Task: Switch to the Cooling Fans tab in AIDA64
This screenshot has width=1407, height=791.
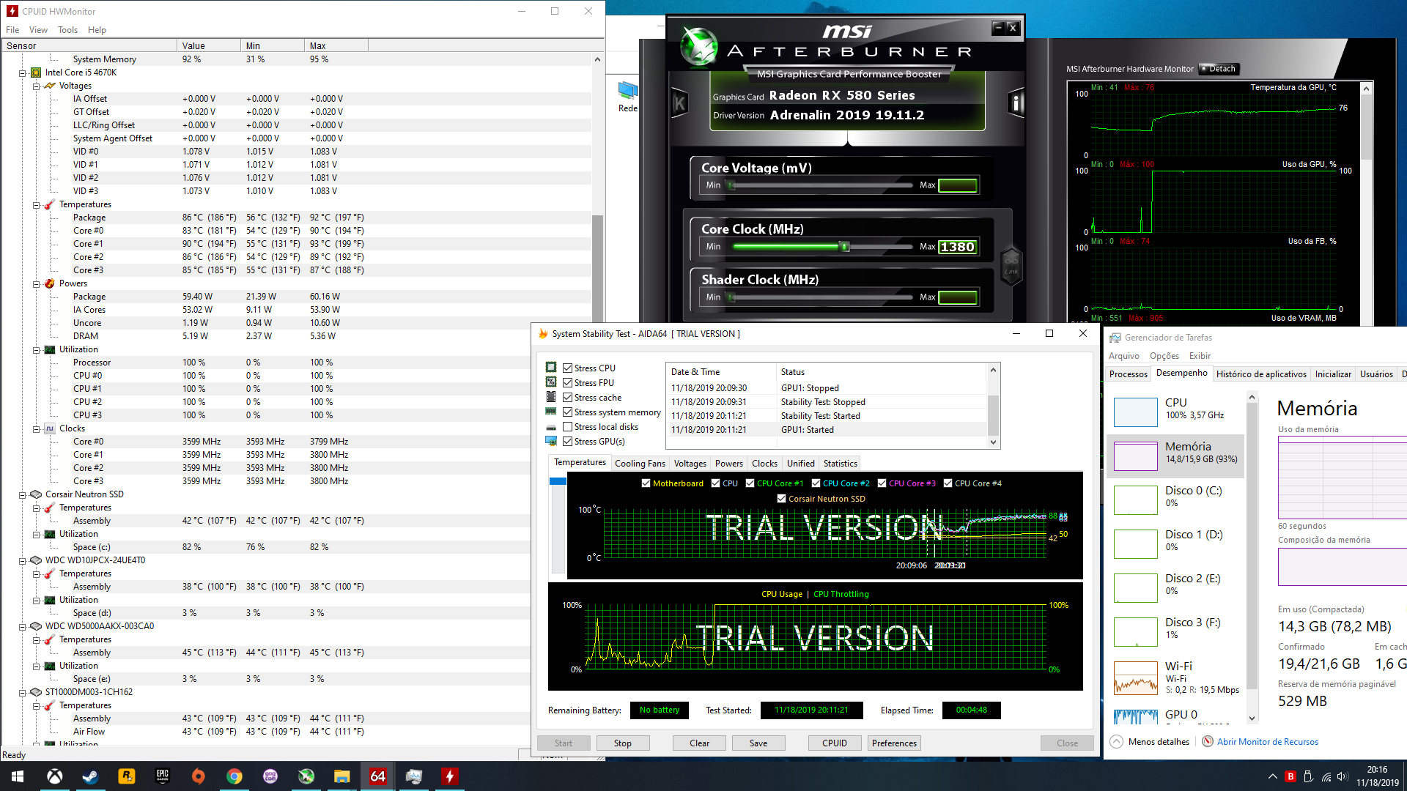Action: [x=640, y=464]
